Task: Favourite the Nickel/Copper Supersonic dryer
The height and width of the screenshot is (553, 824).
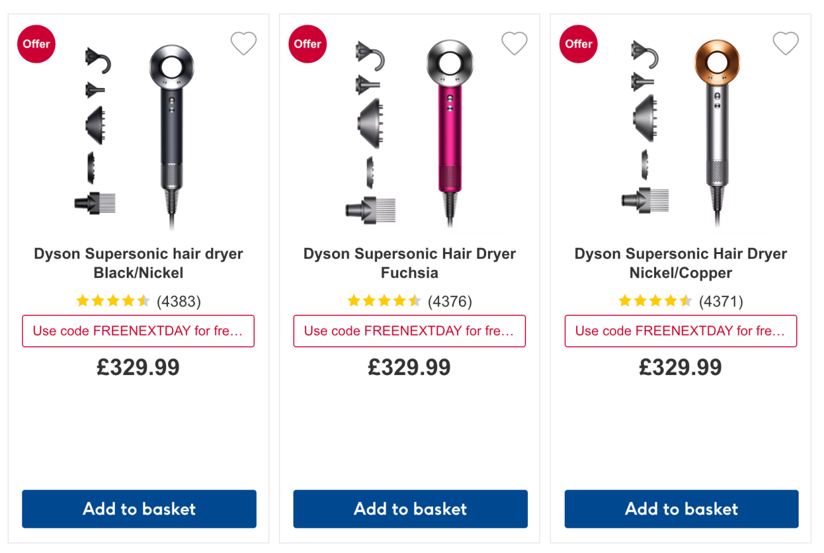Action: tap(785, 43)
